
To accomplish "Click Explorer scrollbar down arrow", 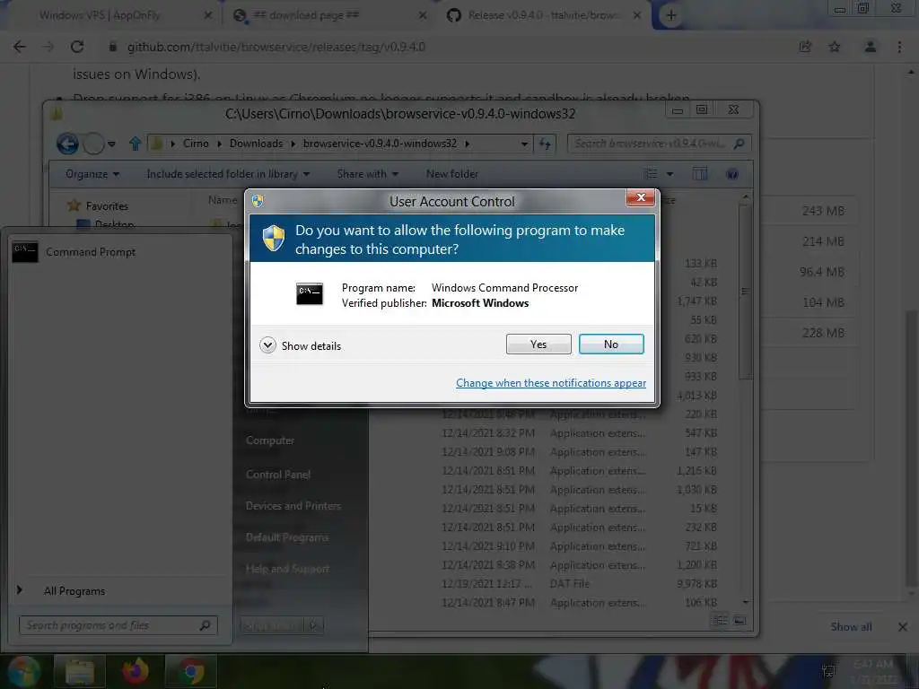I will (x=745, y=602).
